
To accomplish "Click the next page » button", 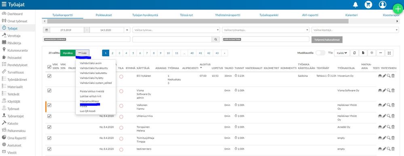I will tap(225, 53).
